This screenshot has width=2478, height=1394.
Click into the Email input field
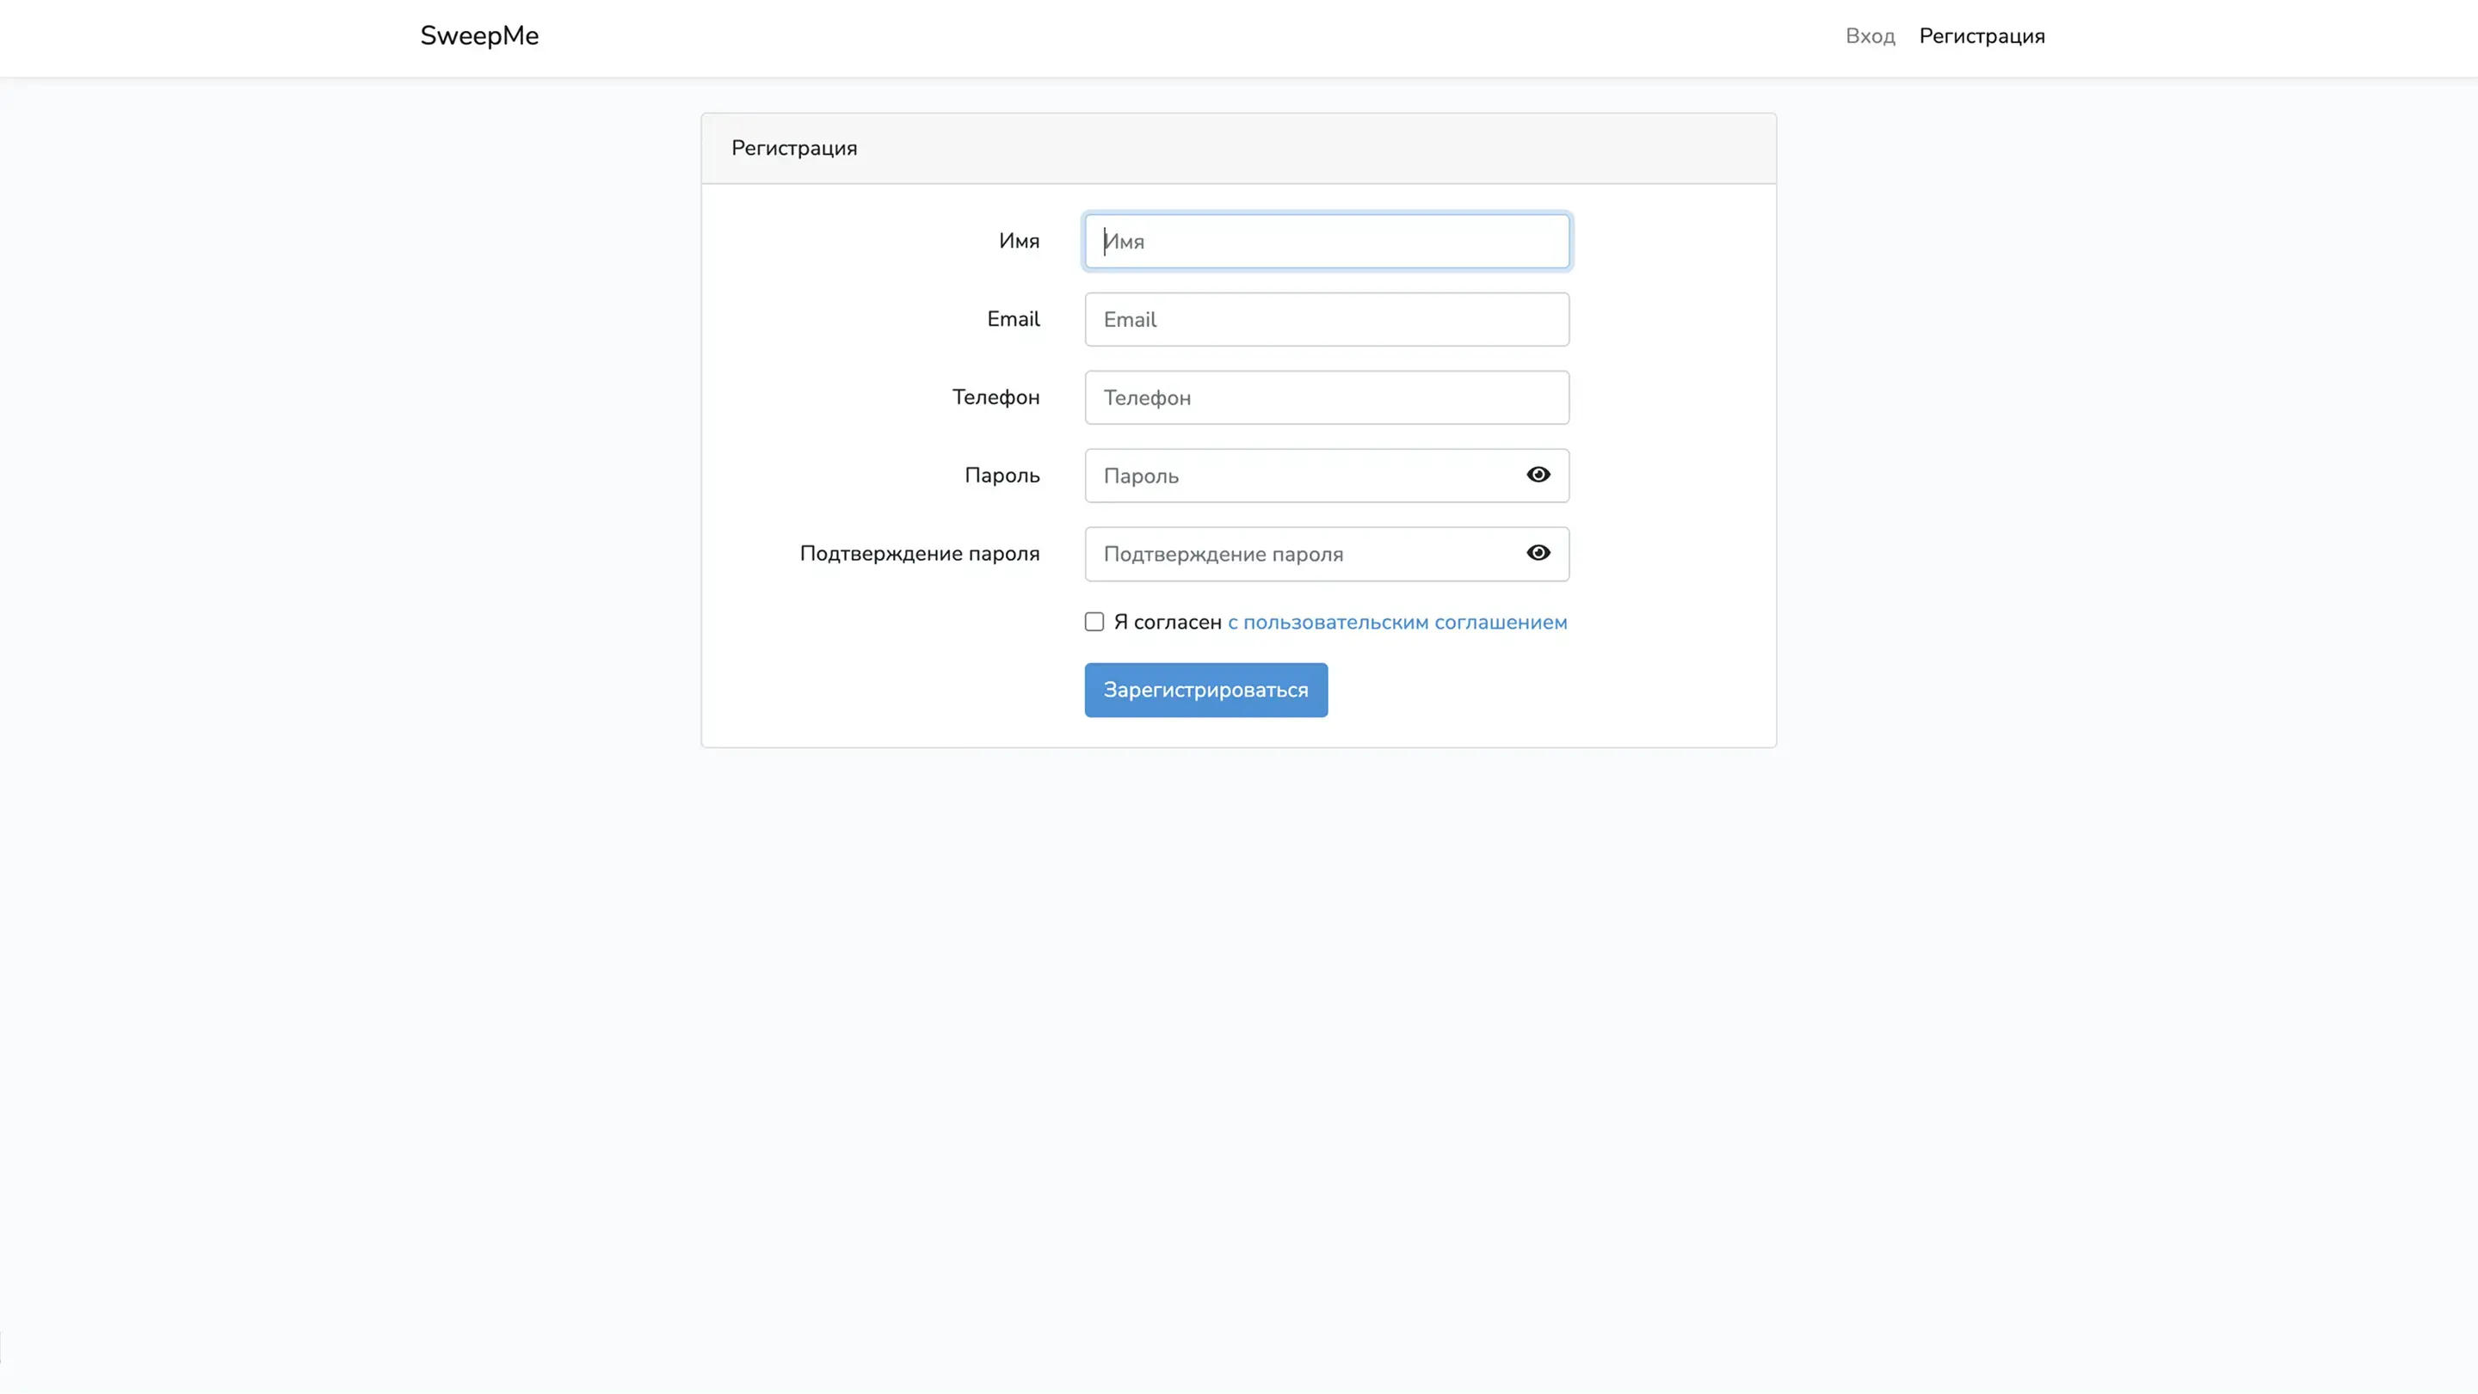click(1326, 319)
